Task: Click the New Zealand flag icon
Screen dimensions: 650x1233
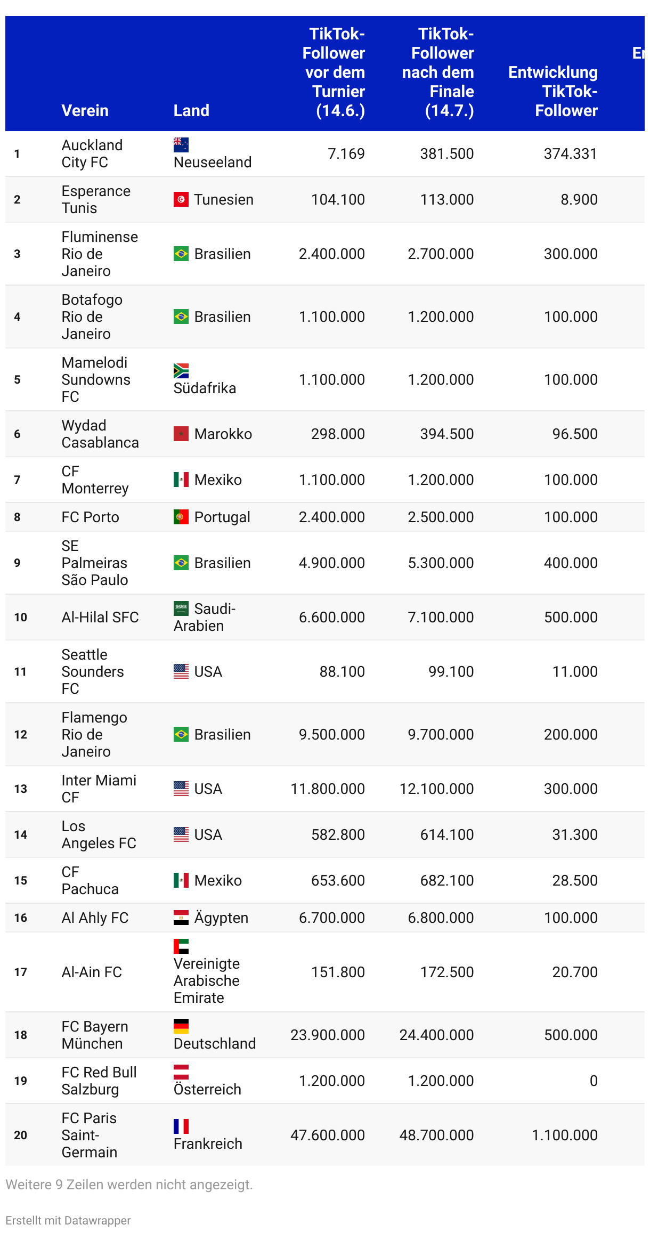Action: (x=181, y=145)
